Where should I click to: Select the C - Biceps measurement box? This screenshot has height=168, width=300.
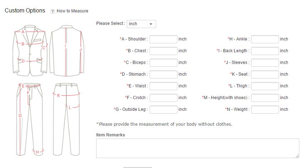pos(163,63)
